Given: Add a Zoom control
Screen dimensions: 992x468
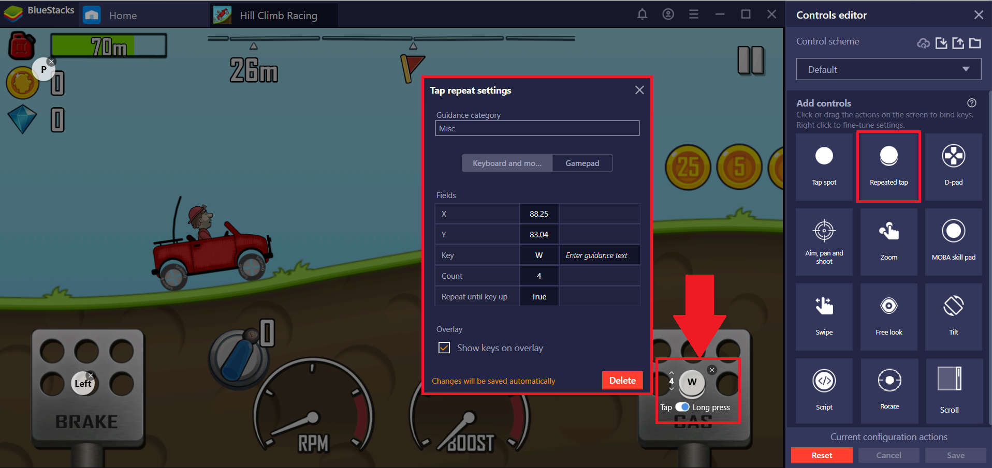Looking at the screenshot, I should tap(888, 241).
